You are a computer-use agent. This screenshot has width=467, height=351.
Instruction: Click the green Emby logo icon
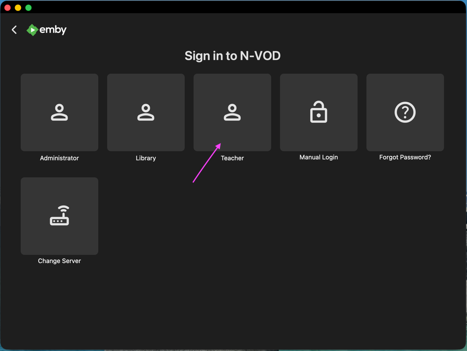click(32, 30)
